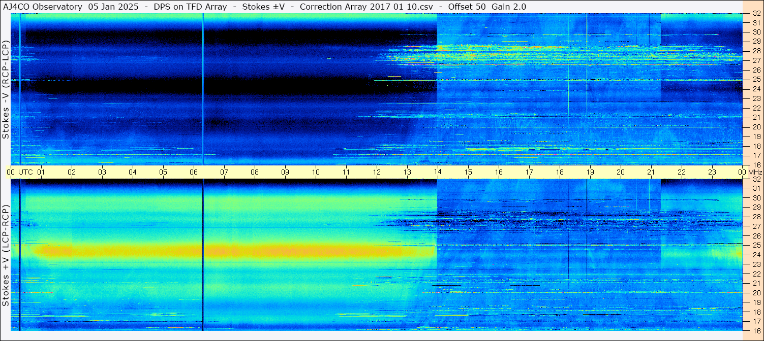Image resolution: width=764 pixels, height=341 pixels.
Task: Click the 18 MHz tick of Stokes -V panel
Action: 756,146
